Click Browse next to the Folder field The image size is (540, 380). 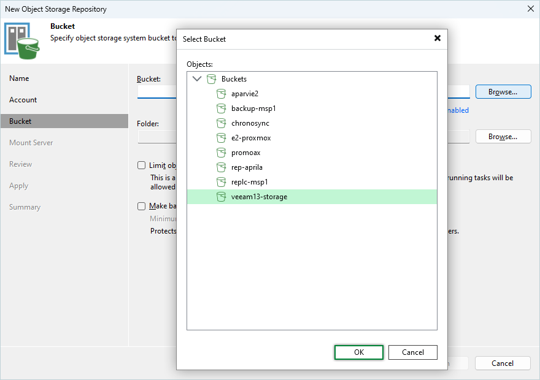pyautogui.click(x=503, y=137)
